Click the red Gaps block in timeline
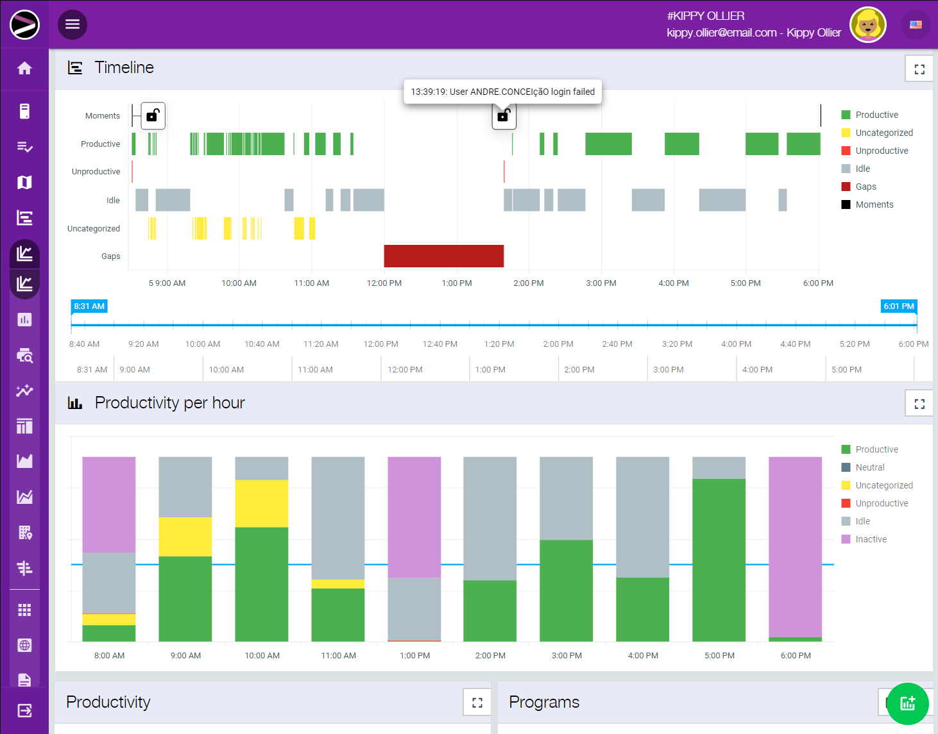This screenshot has height=734, width=938. click(x=443, y=256)
